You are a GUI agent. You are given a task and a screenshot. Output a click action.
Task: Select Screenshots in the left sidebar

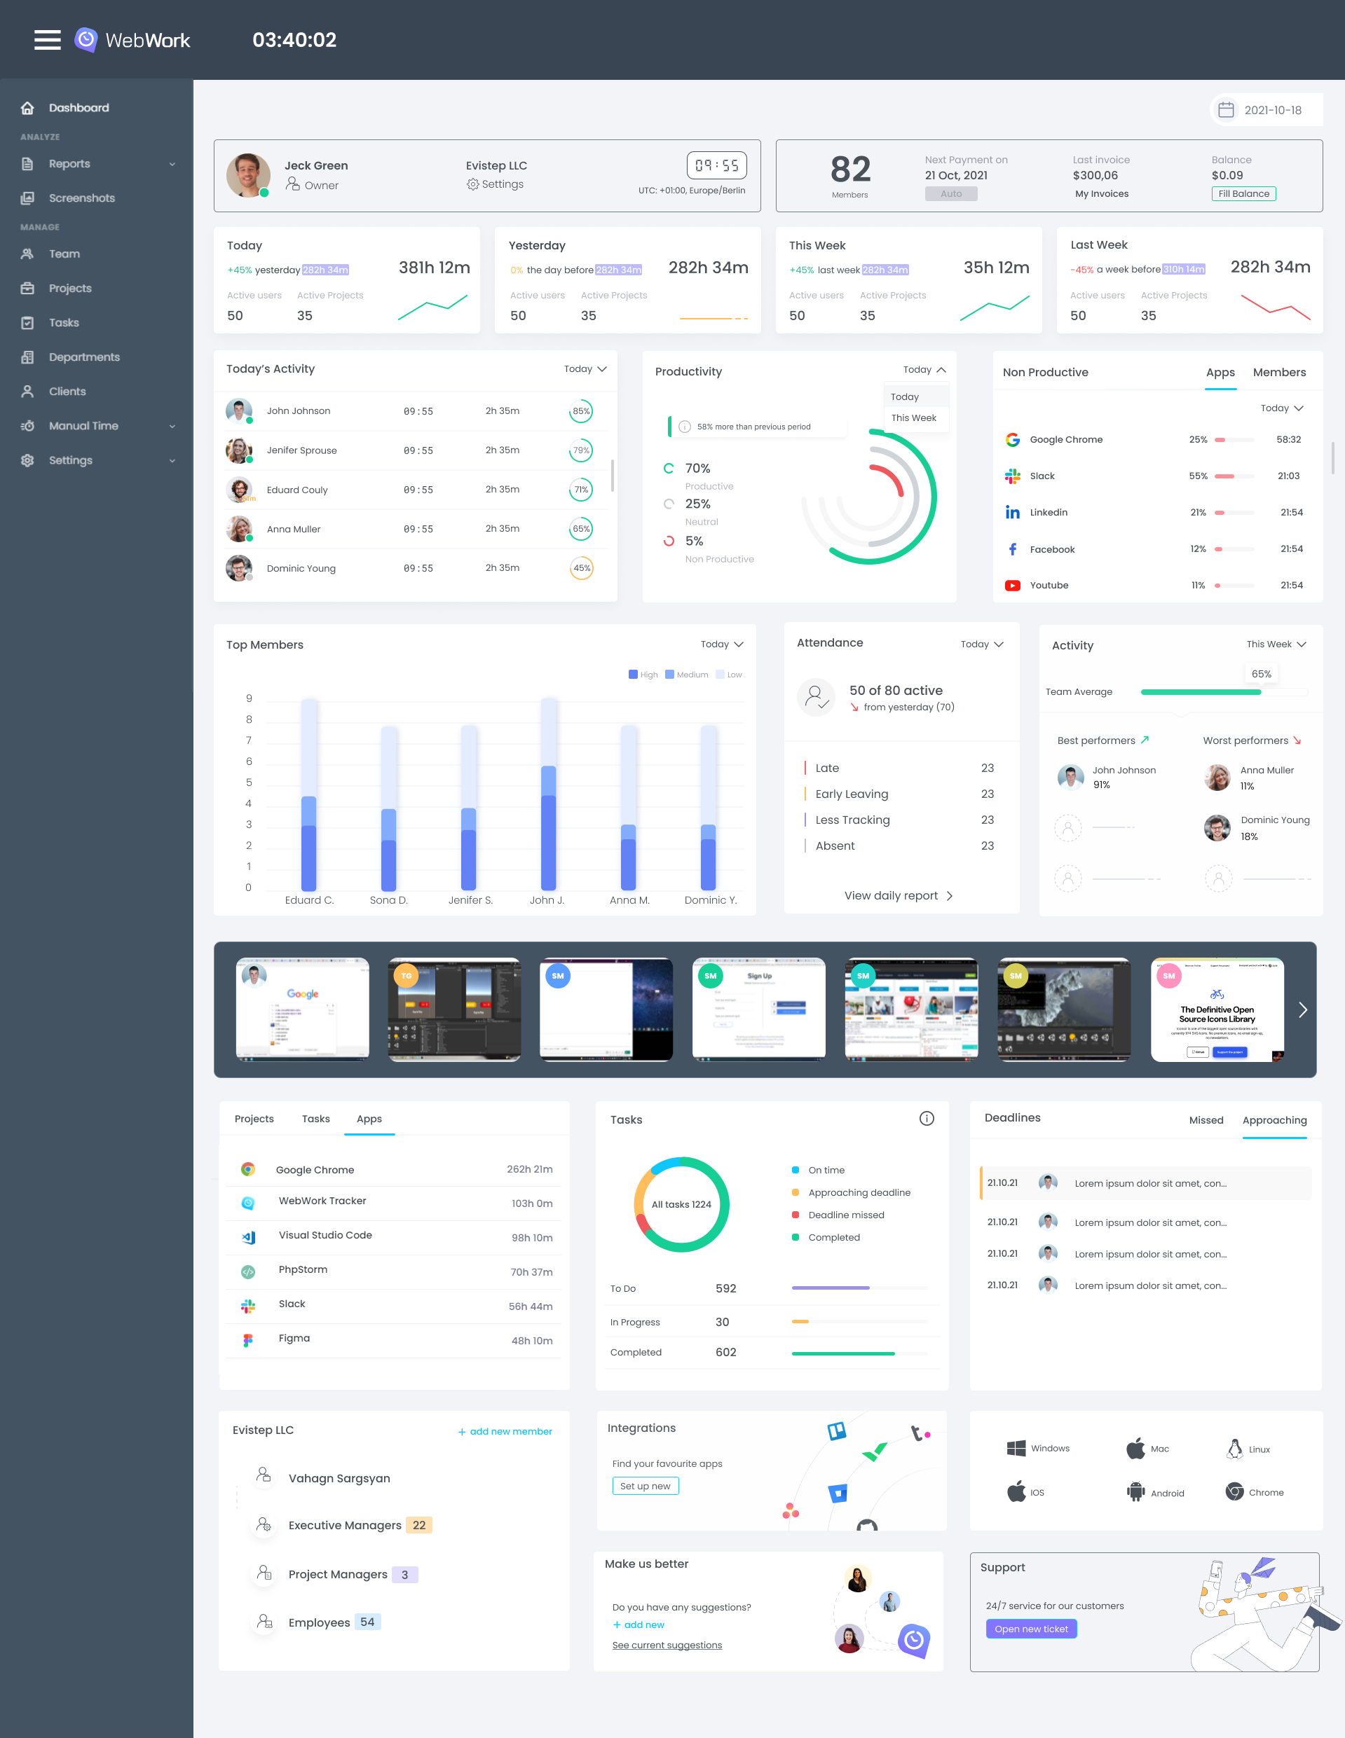point(81,198)
